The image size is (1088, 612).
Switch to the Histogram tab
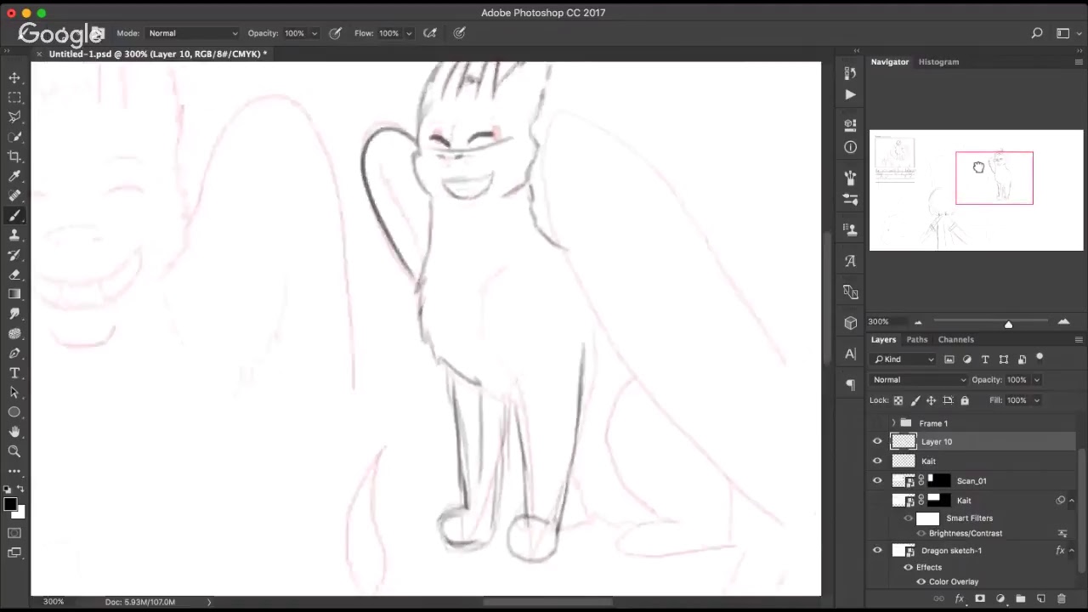938,61
